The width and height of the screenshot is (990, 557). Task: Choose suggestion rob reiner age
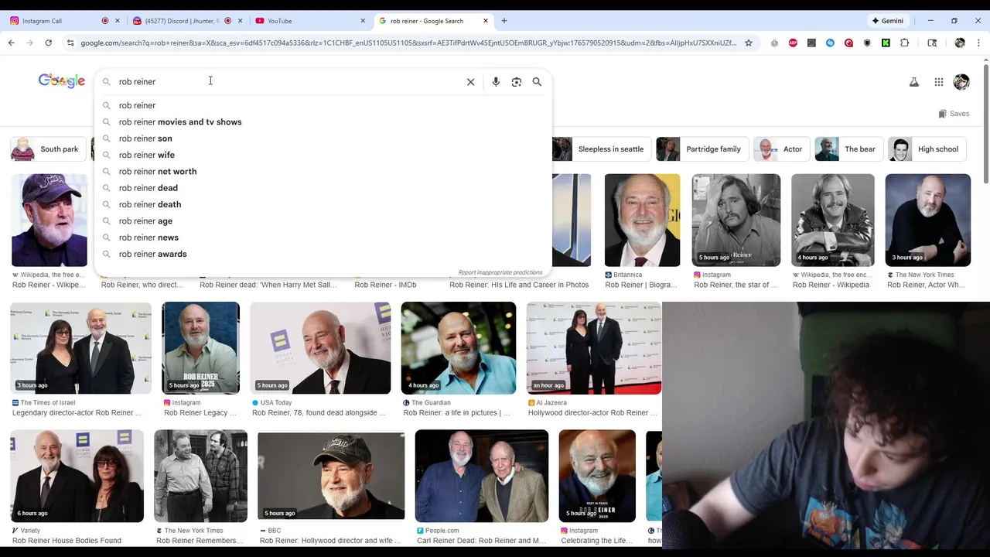(x=323, y=221)
